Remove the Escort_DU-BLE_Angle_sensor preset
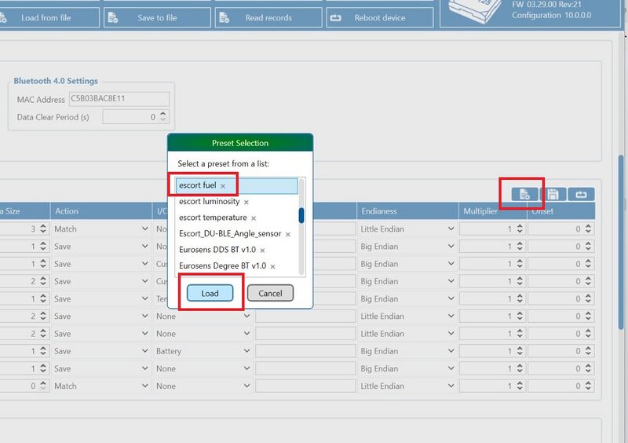Image resolution: width=628 pixels, height=443 pixels. [x=288, y=234]
